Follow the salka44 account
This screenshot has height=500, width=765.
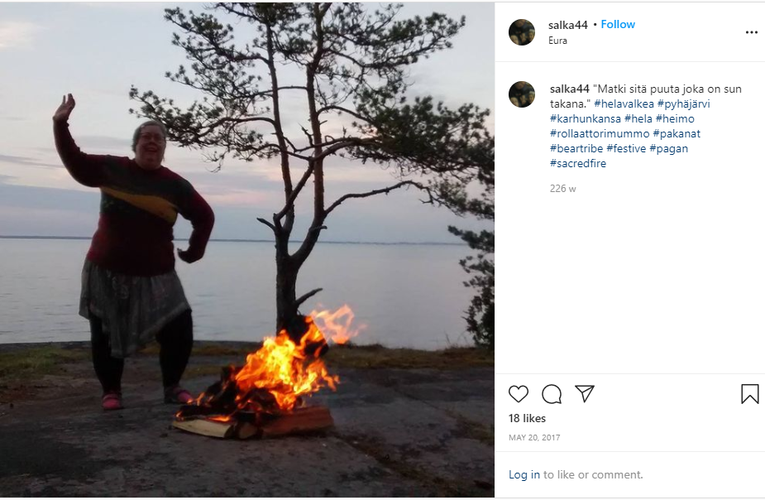click(x=618, y=24)
